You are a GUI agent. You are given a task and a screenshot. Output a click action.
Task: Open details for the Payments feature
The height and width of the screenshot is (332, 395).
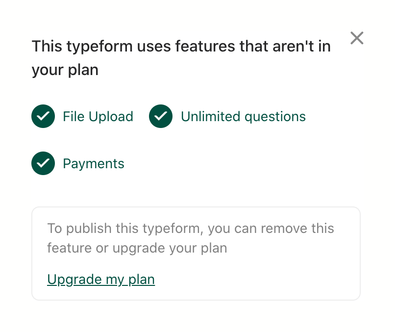(x=93, y=163)
